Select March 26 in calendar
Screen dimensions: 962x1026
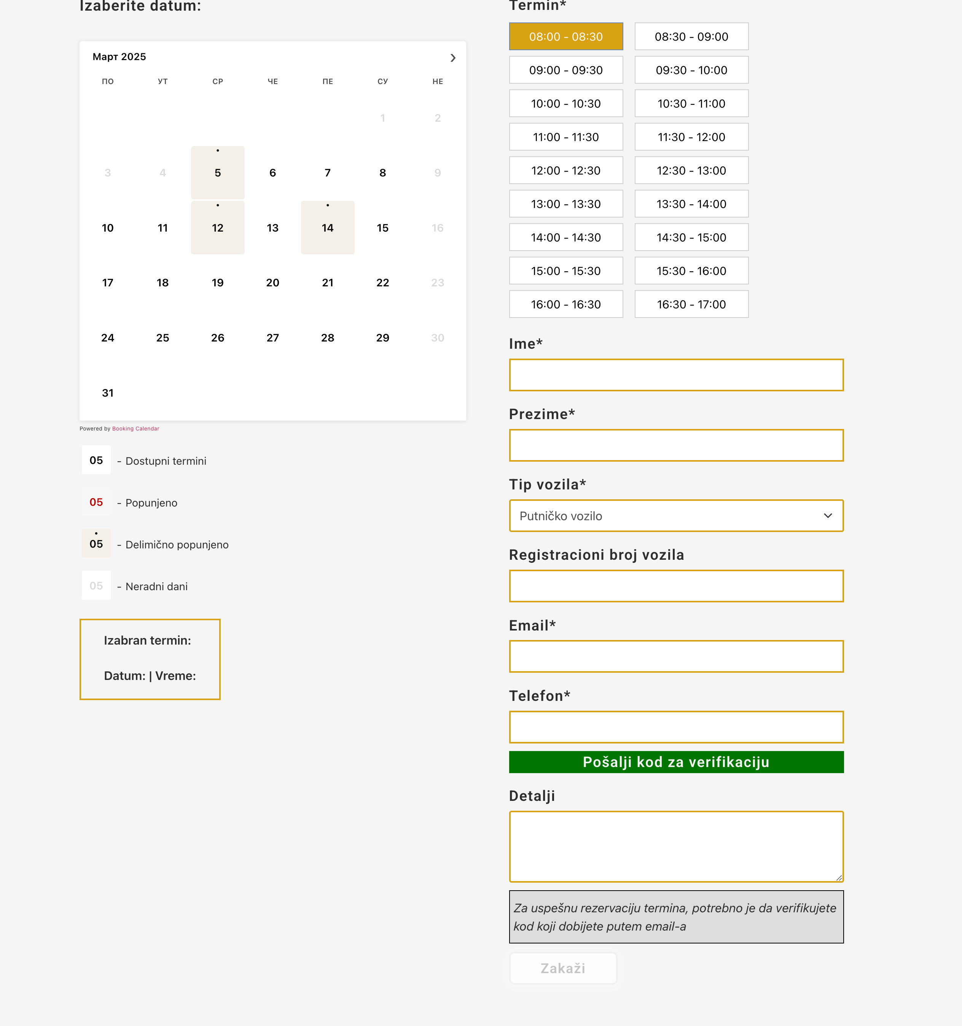coord(217,338)
